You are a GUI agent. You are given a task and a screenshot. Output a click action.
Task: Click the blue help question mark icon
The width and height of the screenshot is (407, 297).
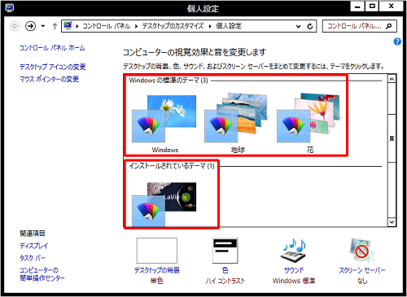click(397, 41)
